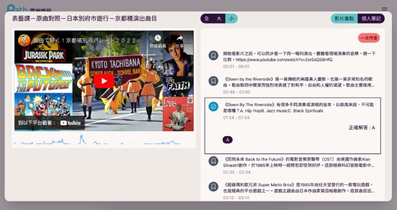Click the 正確解答：A text
Screen dimensions: 397x210
coord(362,128)
